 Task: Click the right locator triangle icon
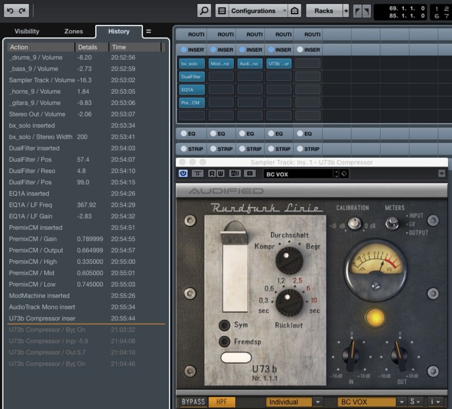[x=366, y=11]
